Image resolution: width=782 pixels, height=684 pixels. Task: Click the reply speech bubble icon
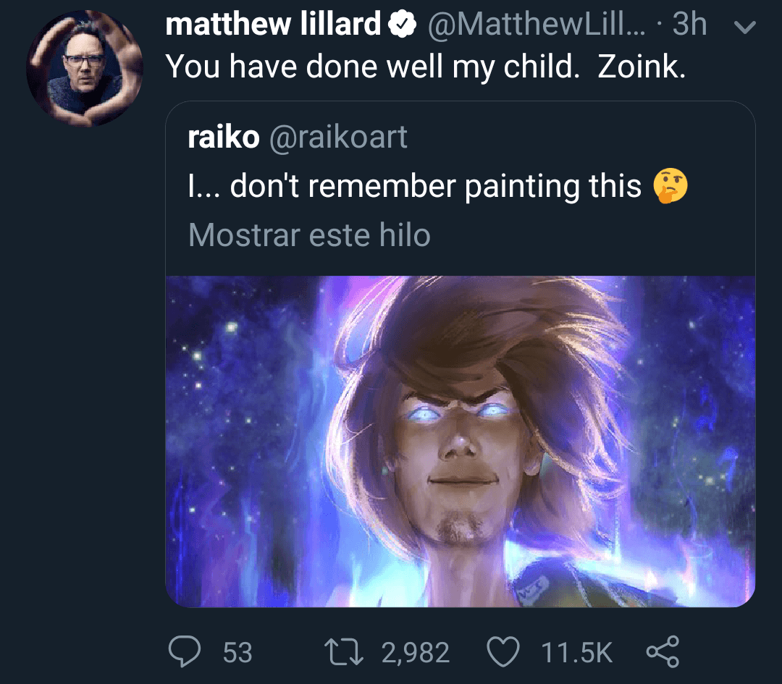click(184, 652)
